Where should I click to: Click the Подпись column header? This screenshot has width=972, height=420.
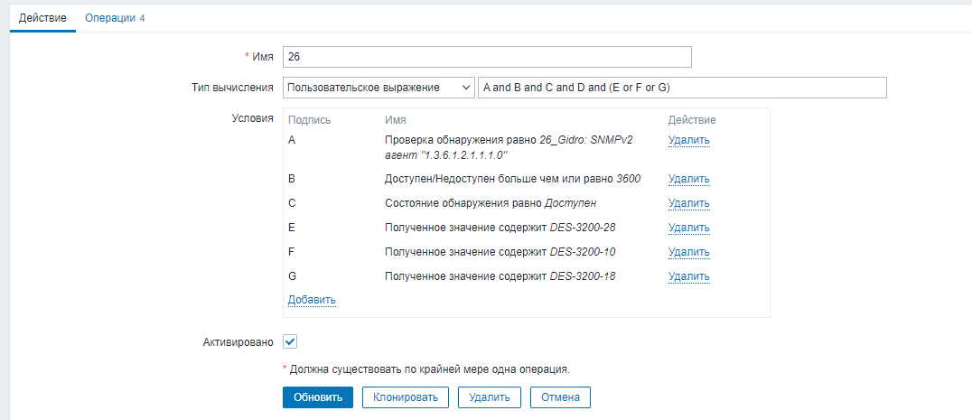pyautogui.click(x=309, y=120)
